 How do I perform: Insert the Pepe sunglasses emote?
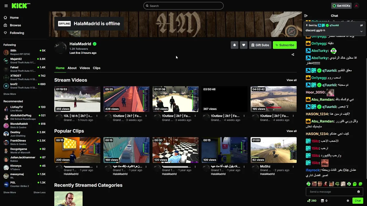(x=337, y=184)
